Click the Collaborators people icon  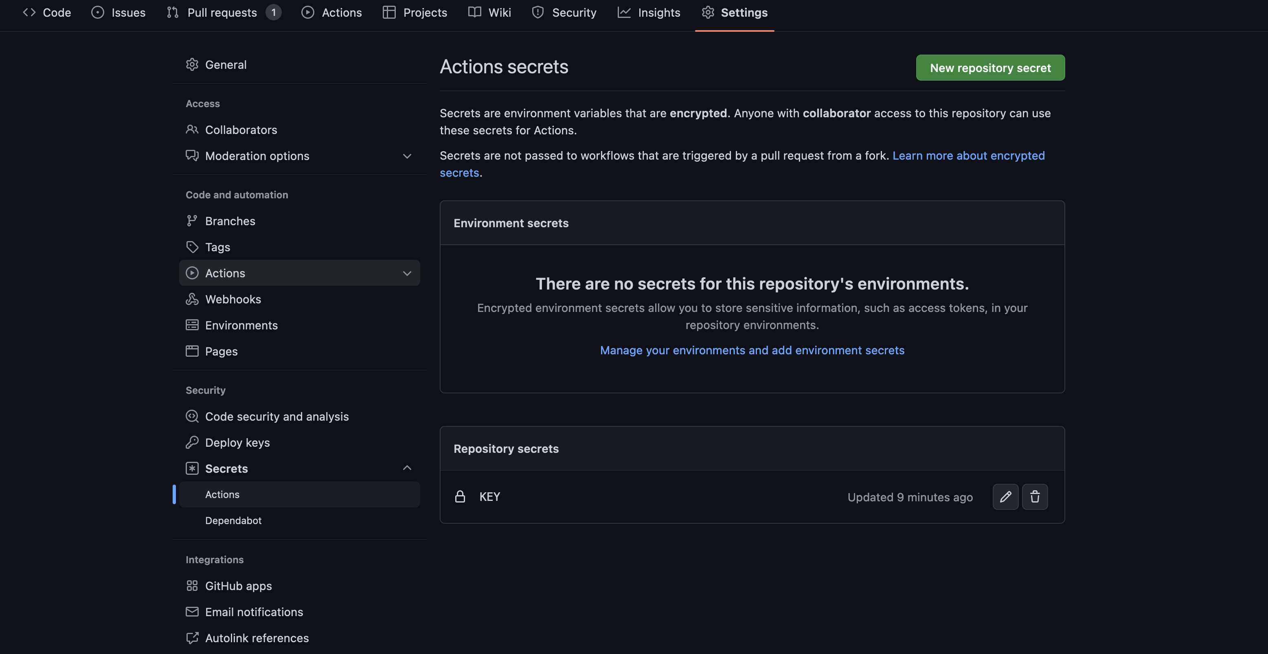192,129
